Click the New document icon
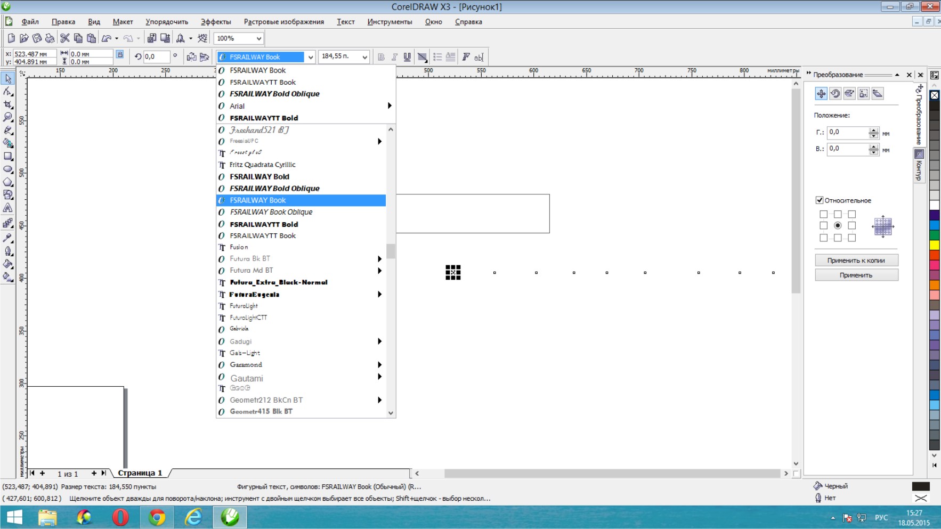The image size is (941, 529). (x=11, y=38)
